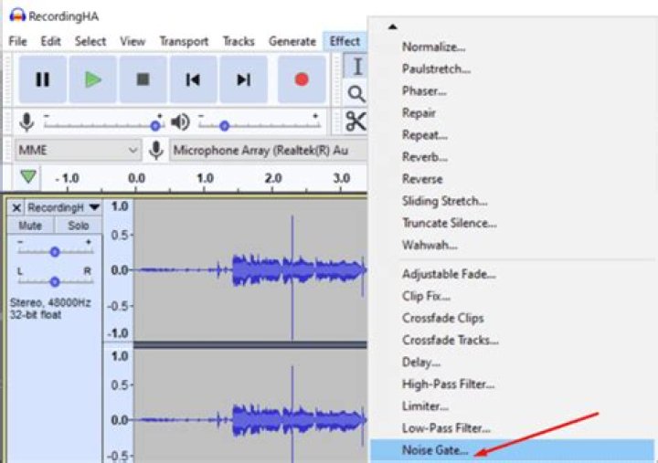The height and width of the screenshot is (463, 658).
Task: Open the Generate menu
Action: [292, 41]
